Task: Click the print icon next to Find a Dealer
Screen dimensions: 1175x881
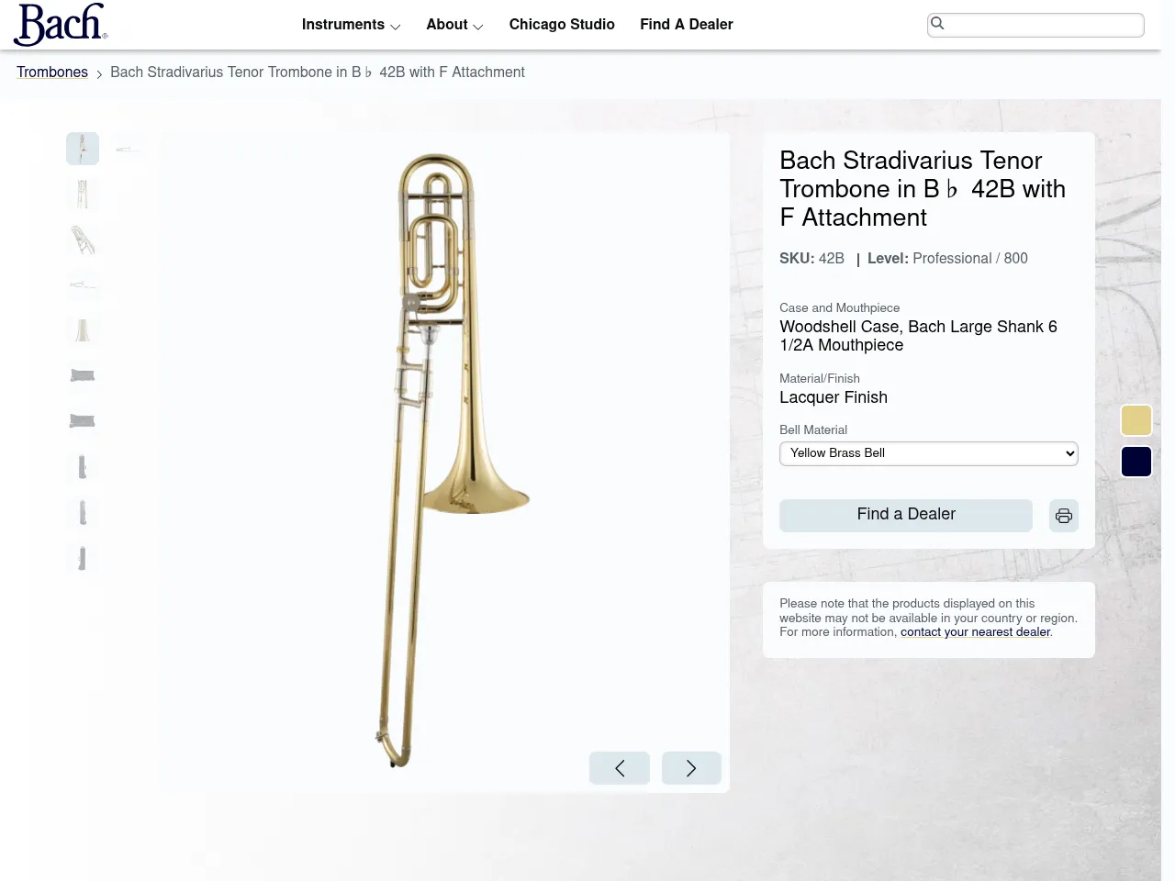Action: click(1063, 516)
